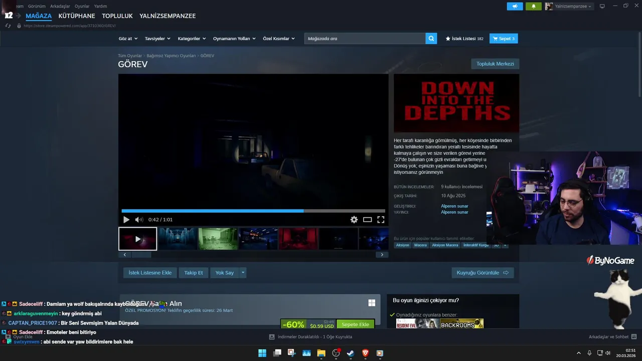Screen dimensions: 642x361
Task: Open Steam big picture monitor icon
Action: coord(602,7)
